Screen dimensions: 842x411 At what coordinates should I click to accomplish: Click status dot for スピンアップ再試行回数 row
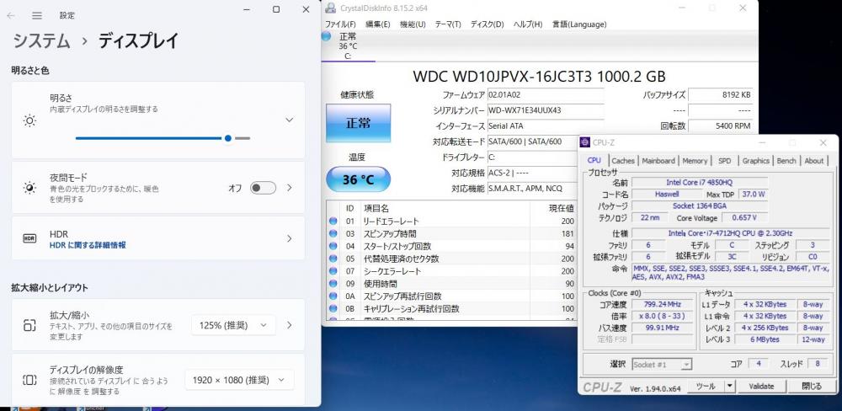pos(333,296)
